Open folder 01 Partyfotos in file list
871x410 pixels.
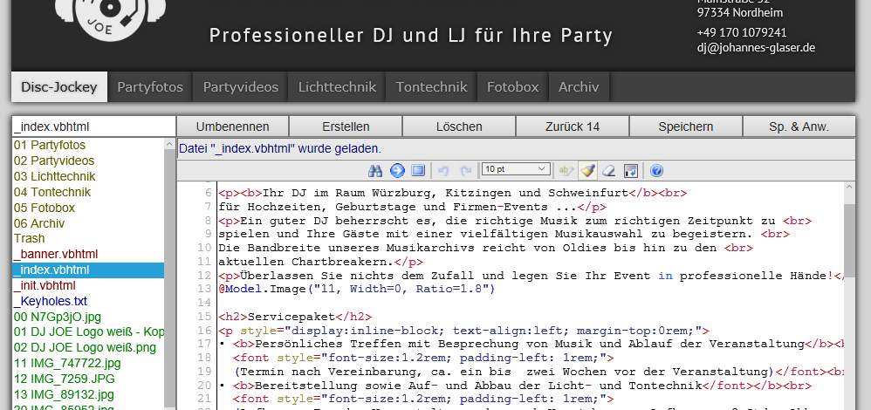point(88,146)
